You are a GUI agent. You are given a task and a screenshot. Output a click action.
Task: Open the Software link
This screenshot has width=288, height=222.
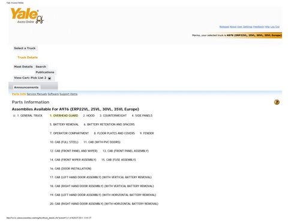point(53,94)
